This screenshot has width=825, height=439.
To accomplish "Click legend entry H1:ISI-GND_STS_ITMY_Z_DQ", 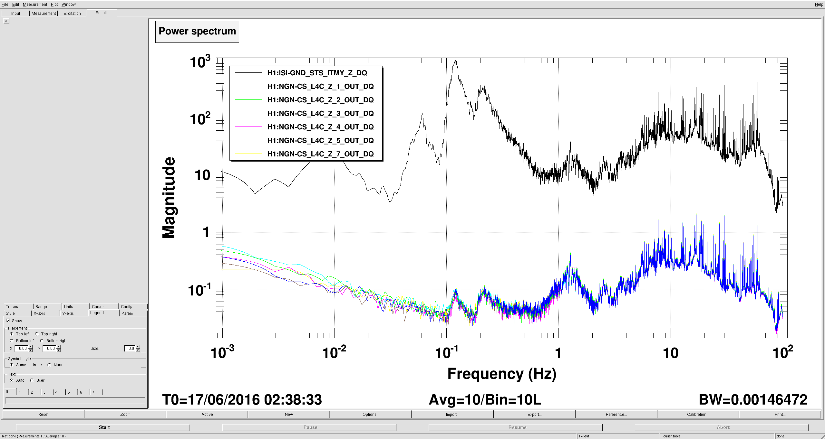I will [x=317, y=73].
